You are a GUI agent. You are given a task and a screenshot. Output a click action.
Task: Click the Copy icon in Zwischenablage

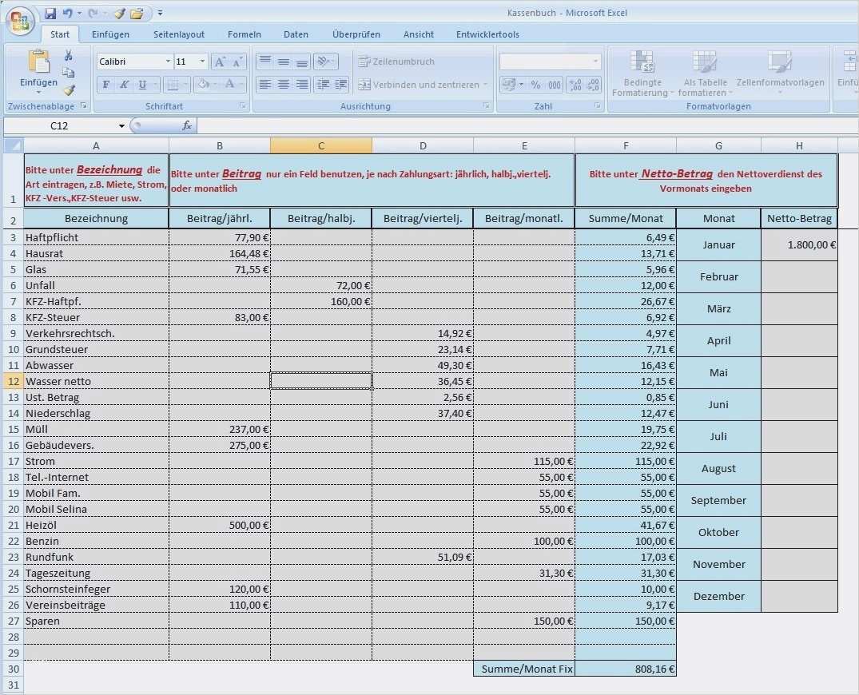pyautogui.click(x=69, y=72)
